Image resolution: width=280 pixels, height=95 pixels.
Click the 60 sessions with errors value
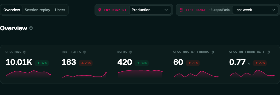tap(178, 62)
